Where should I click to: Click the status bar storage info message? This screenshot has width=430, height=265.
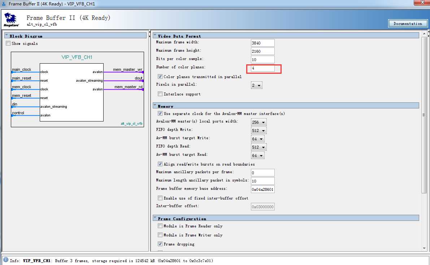tap(111, 261)
